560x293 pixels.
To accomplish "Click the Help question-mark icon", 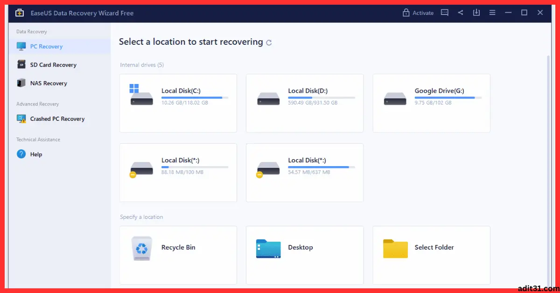I will (22, 154).
